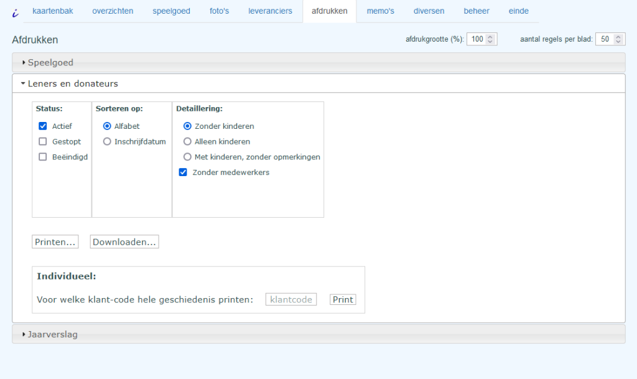Decrease afdrukgrootte with the down arrow
637x379 pixels.
pos(490,42)
